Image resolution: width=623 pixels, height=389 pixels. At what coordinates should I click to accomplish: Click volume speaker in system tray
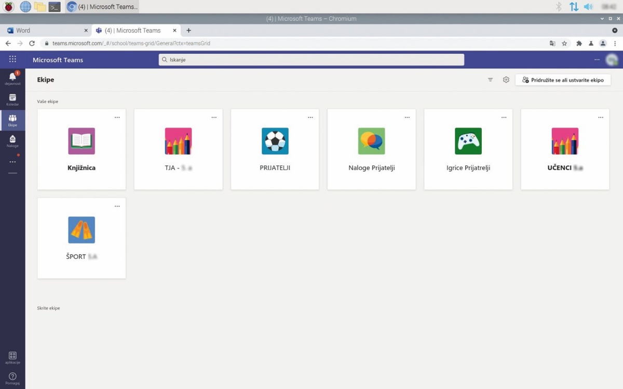[588, 7]
